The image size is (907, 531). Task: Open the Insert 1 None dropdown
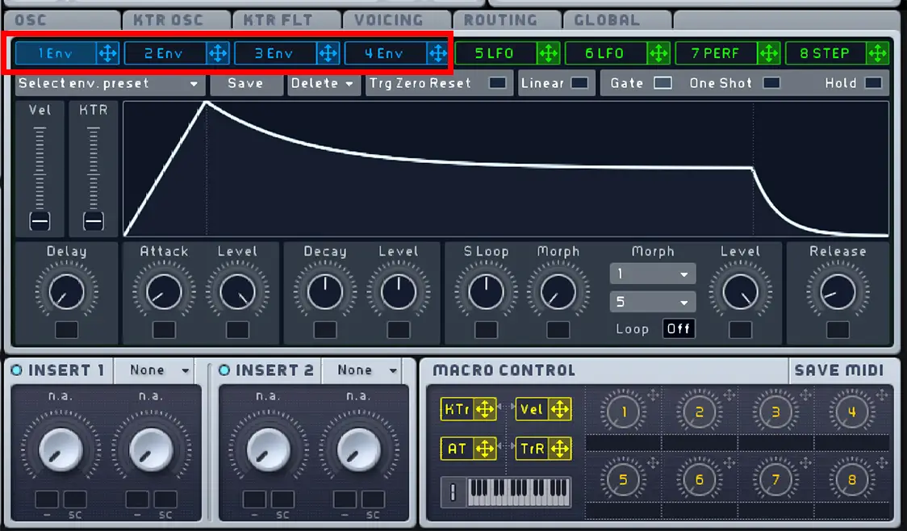click(155, 370)
